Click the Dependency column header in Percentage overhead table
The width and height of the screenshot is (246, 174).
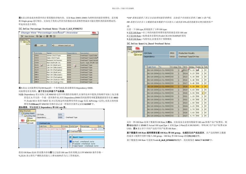pyautogui.click(x=74, y=53)
